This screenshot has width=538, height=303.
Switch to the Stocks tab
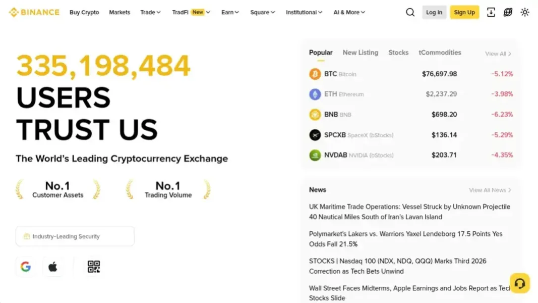coord(398,53)
